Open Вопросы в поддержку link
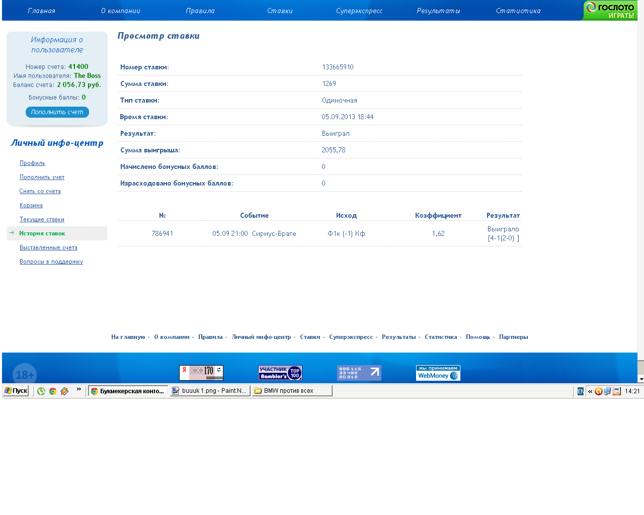Screen dimensions: 644x515 coord(51,262)
